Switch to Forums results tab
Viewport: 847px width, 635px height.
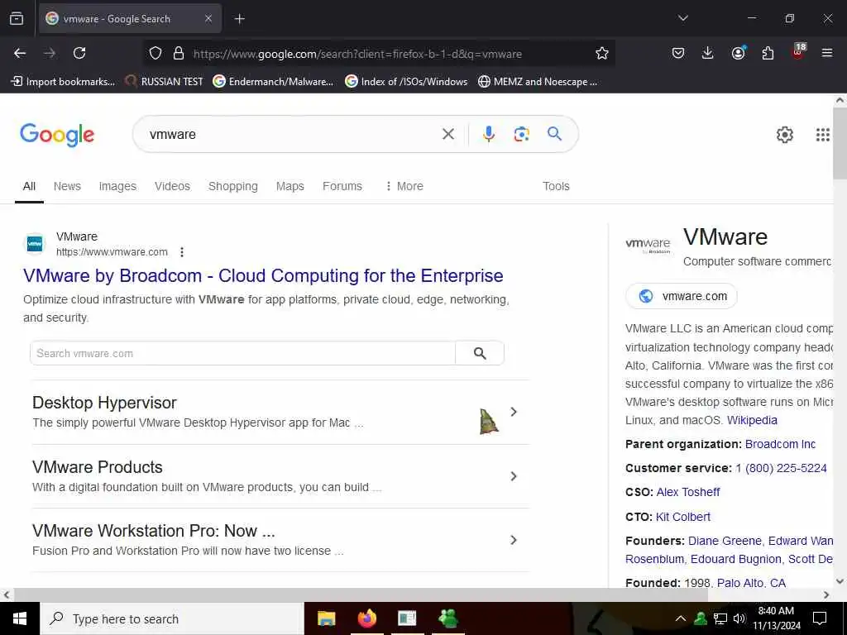[342, 186]
